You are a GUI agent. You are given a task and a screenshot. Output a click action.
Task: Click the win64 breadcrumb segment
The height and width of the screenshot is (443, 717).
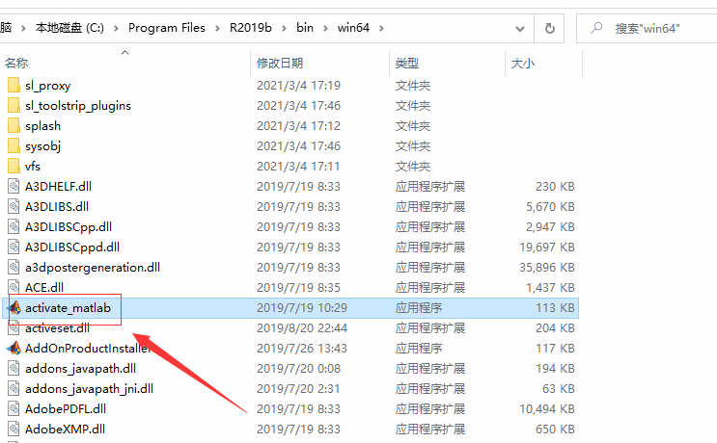click(353, 28)
